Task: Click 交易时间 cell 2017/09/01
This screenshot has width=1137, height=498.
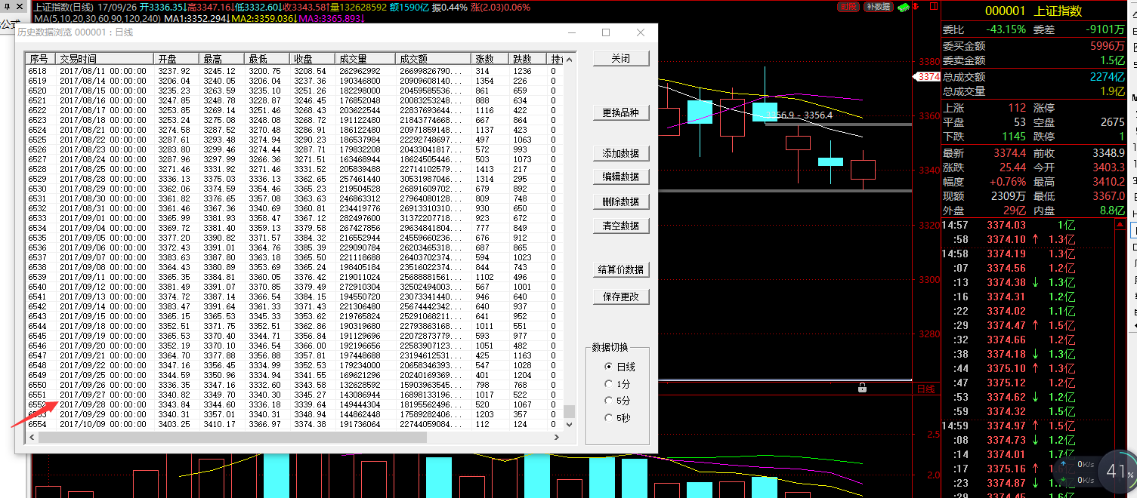Action: [103, 218]
